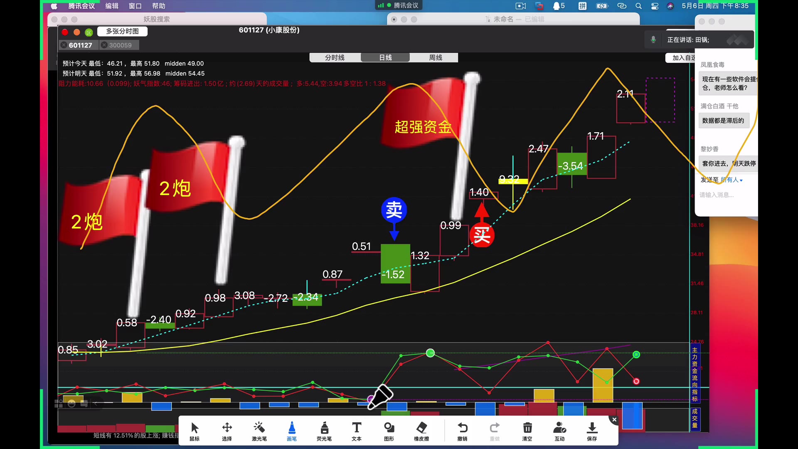Image resolution: width=798 pixels, height=449 pixels.
Task: Switch input method via 拼 icon
Action: 582,6
